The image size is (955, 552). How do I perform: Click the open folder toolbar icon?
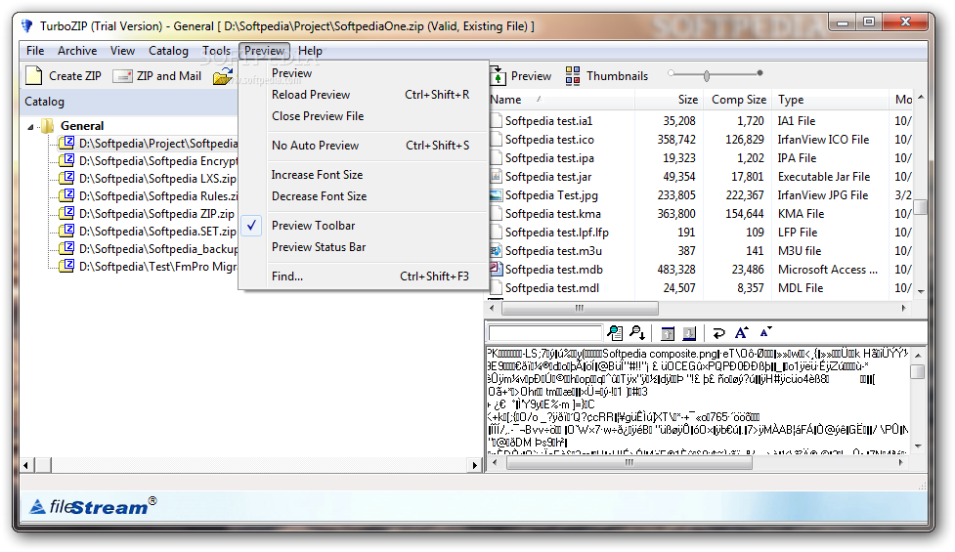pos(223,76)
